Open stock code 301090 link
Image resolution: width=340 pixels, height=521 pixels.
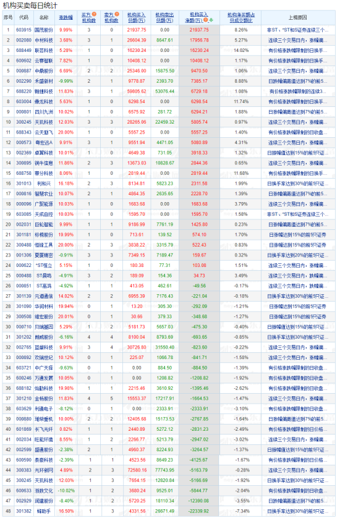(x=23, y=307)
